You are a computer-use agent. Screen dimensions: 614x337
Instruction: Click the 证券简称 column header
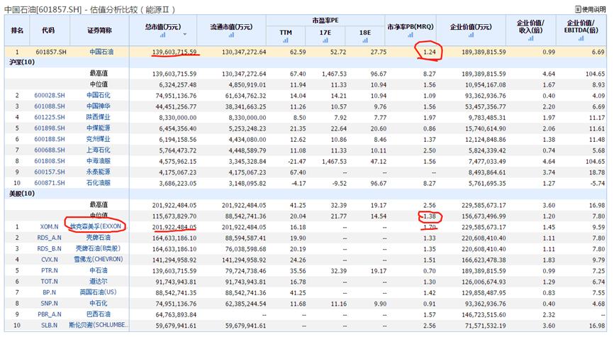[x=99, y=31]
